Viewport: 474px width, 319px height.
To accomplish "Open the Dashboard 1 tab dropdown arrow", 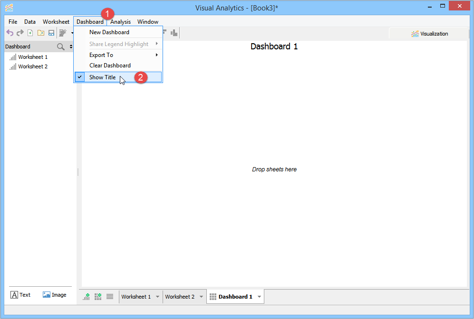I will pos(260,297).
